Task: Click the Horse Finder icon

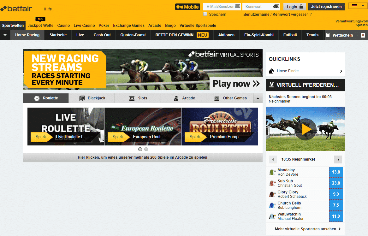Action: tap(272, 71)
